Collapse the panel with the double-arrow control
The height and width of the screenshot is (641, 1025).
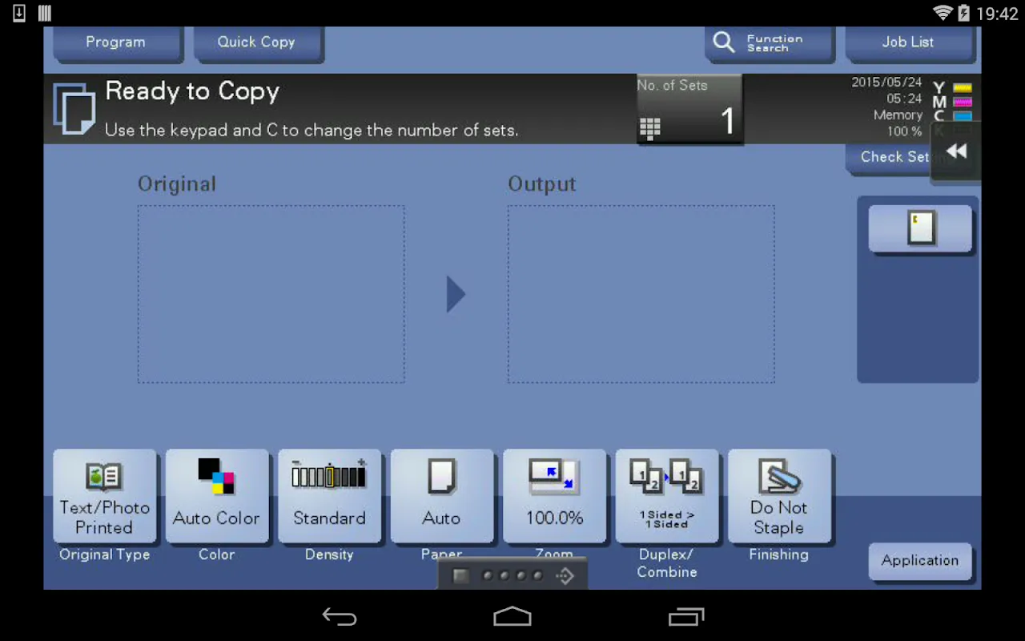[956, 151]
